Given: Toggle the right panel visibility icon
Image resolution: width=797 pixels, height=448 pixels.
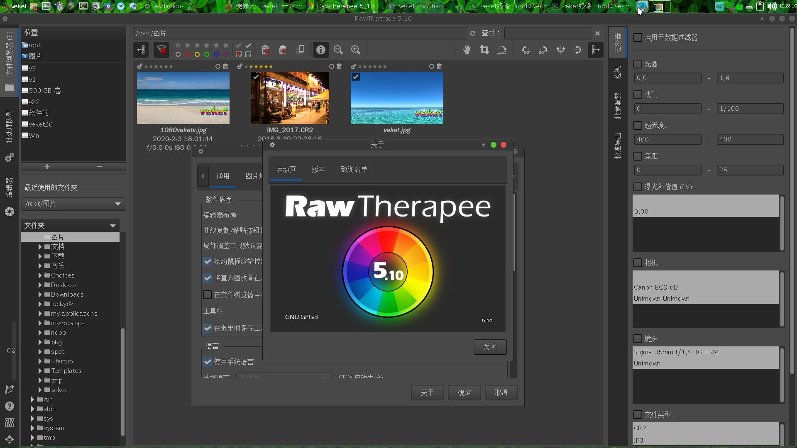Looking at the screenshot, I should click(596, 50).
